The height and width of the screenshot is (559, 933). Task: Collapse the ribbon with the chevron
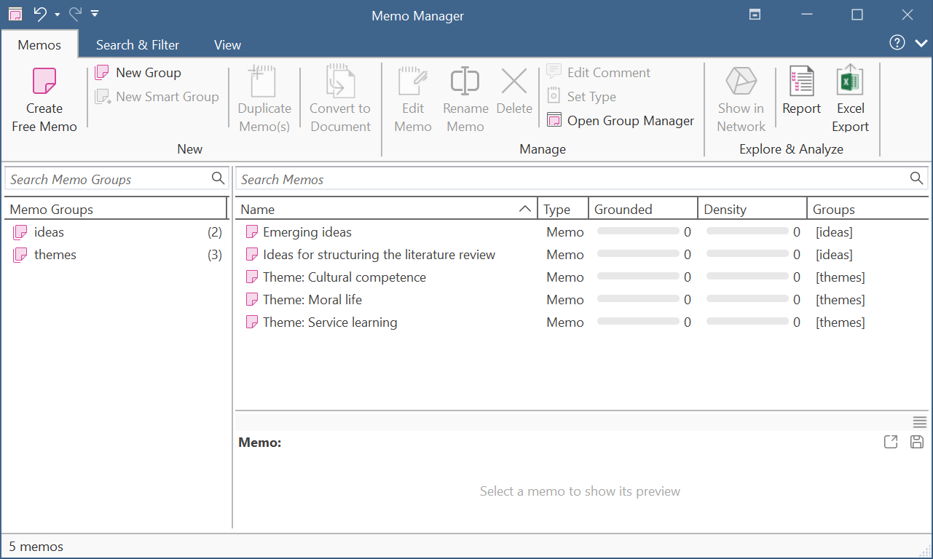(x=921, y=44)
